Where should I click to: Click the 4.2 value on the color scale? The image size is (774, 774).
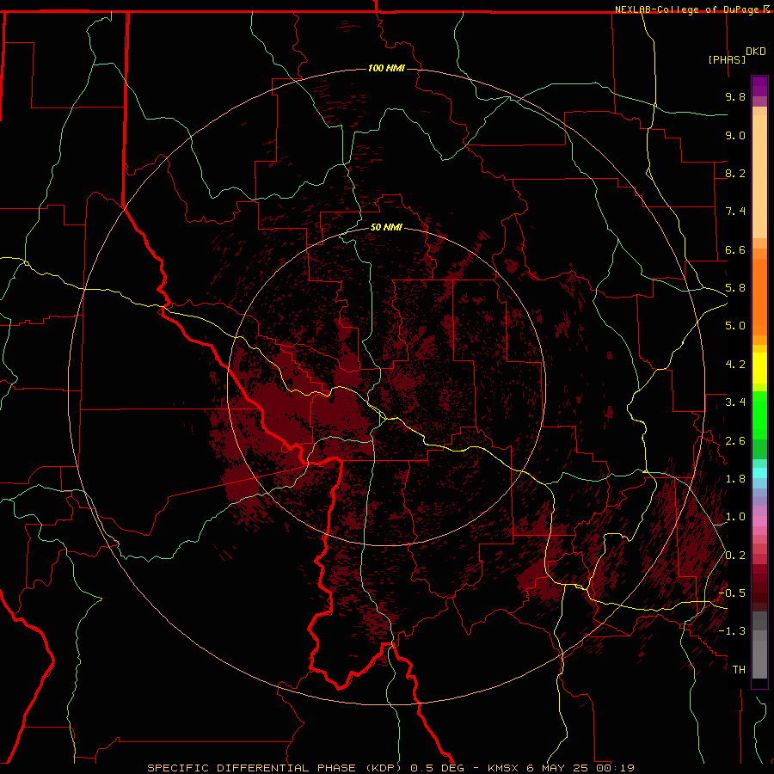pyautogui.click(x=735, y=365)
